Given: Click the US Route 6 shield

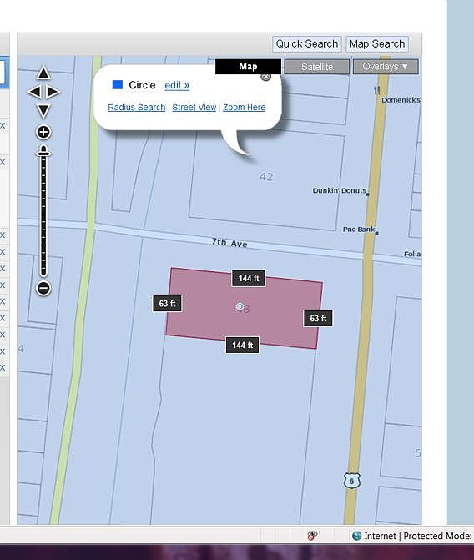Looking at the screenshot, I should pyautogui.click(x=352, y=481).
